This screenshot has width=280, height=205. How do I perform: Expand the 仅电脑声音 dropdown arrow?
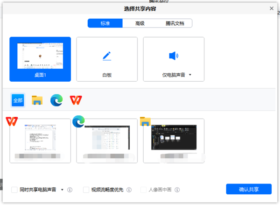tap(190, 75)
